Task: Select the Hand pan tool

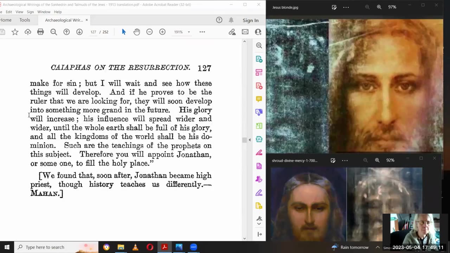Action: [137, 32]
